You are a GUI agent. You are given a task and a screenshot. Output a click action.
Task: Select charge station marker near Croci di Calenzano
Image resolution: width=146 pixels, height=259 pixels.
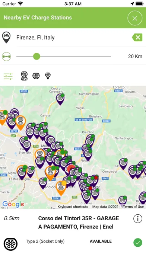click(60, 99)
